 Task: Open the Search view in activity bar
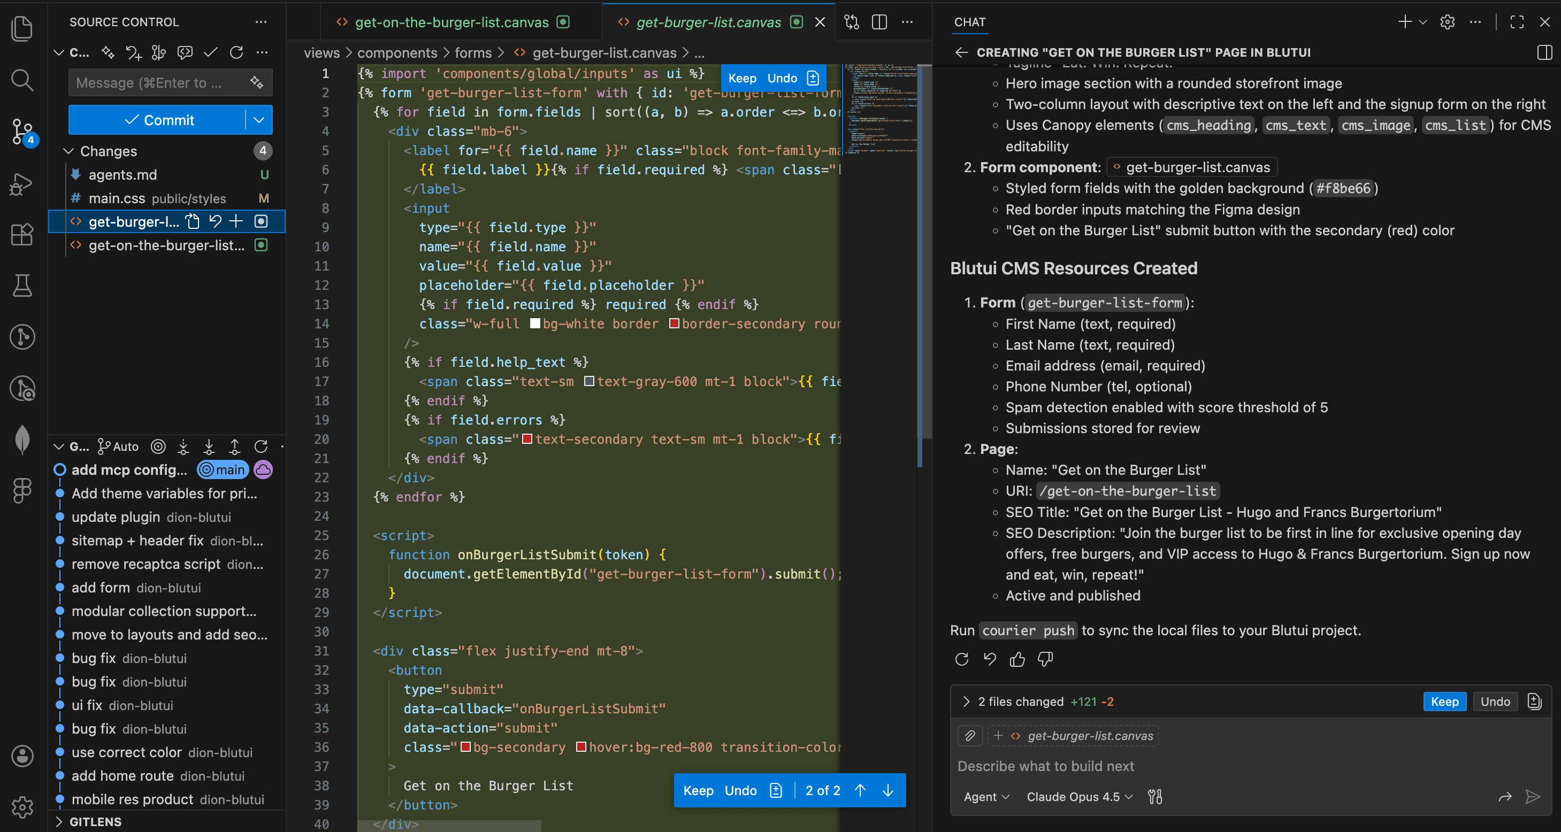(22, 80)
